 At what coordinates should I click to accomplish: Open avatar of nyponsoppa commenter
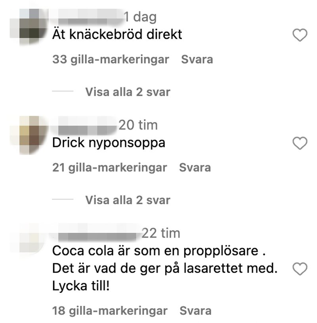point(29,135)
